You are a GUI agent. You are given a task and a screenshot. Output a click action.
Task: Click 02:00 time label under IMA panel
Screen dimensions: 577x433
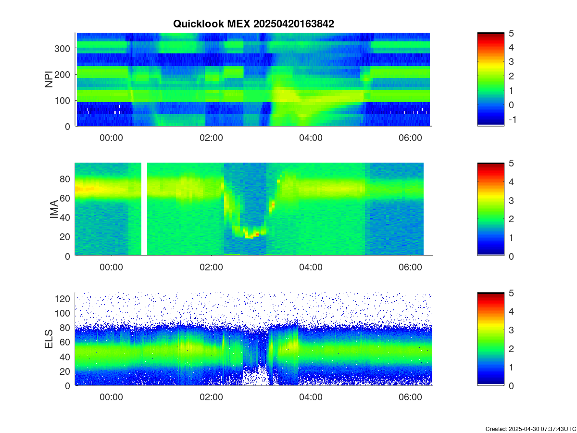pyautogui.click(x=211, y=267)
